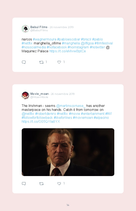
Task: Open the @iffigoa mention
Action: click(87, 43)
